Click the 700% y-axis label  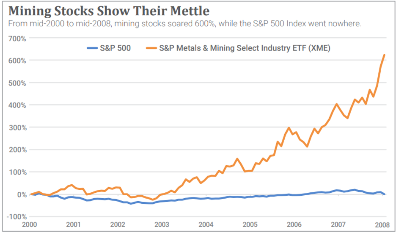(17, 38)
